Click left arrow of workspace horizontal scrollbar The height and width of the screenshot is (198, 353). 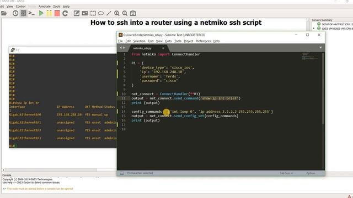click(3, 170)
